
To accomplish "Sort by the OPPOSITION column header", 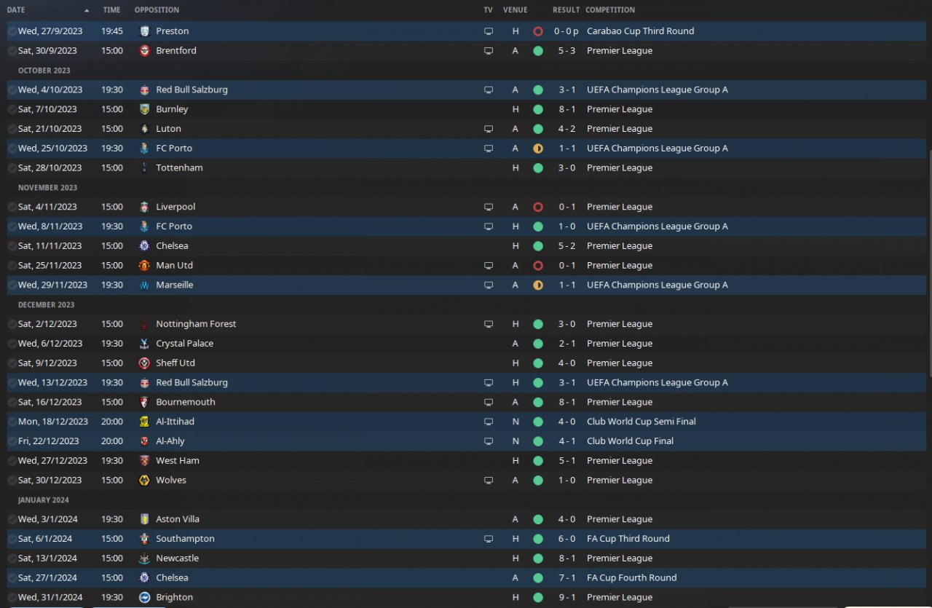I will [157, 10].
